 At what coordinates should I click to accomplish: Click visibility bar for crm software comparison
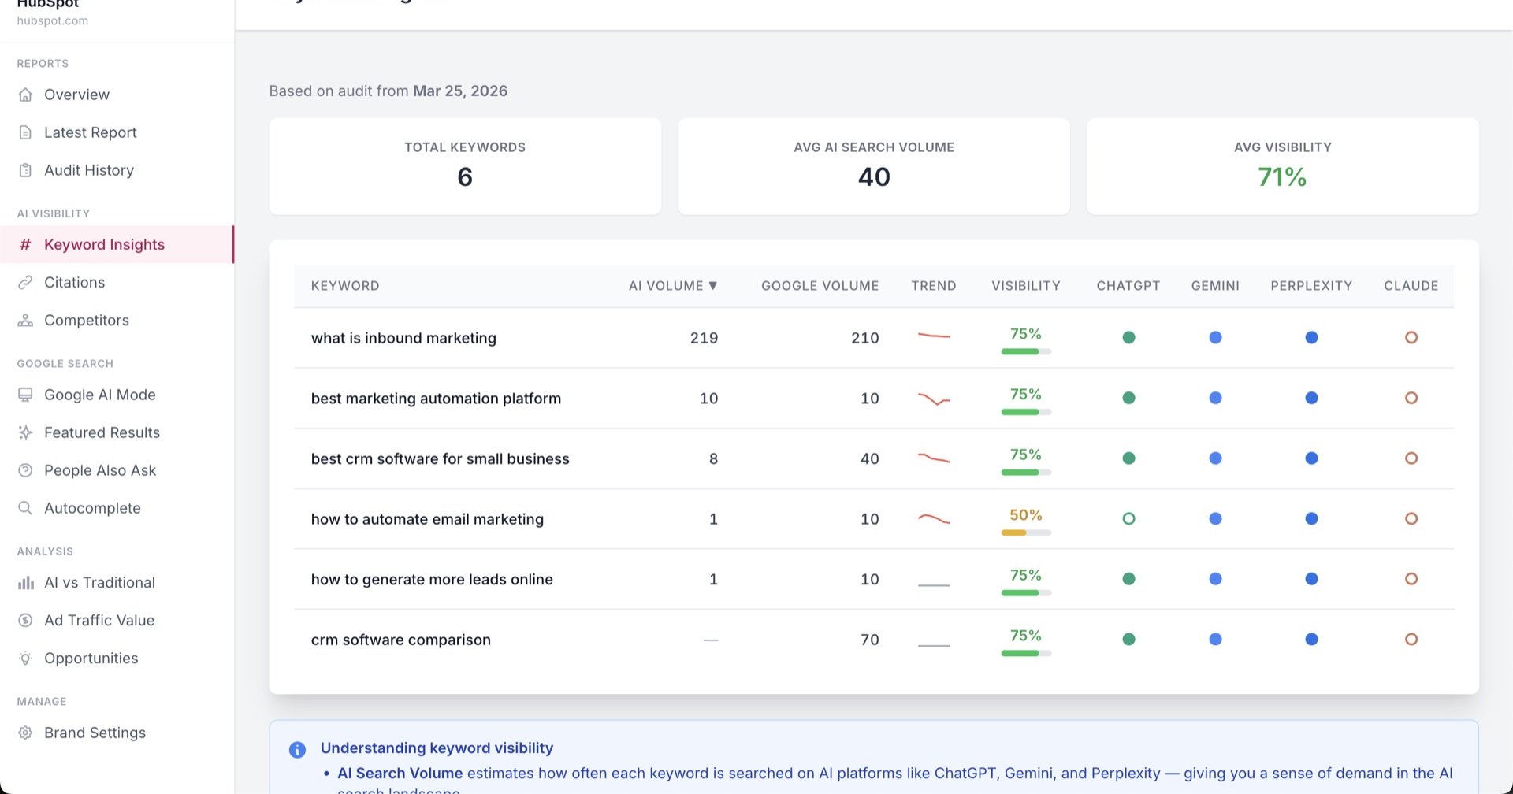click(x=1026, y=653)
